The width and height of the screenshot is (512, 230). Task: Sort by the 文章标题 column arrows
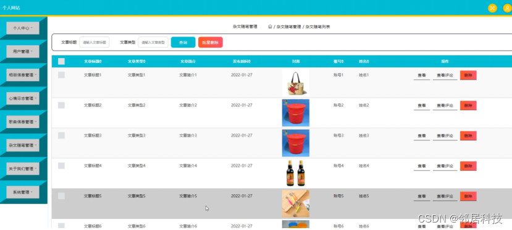tap(101, 61)
